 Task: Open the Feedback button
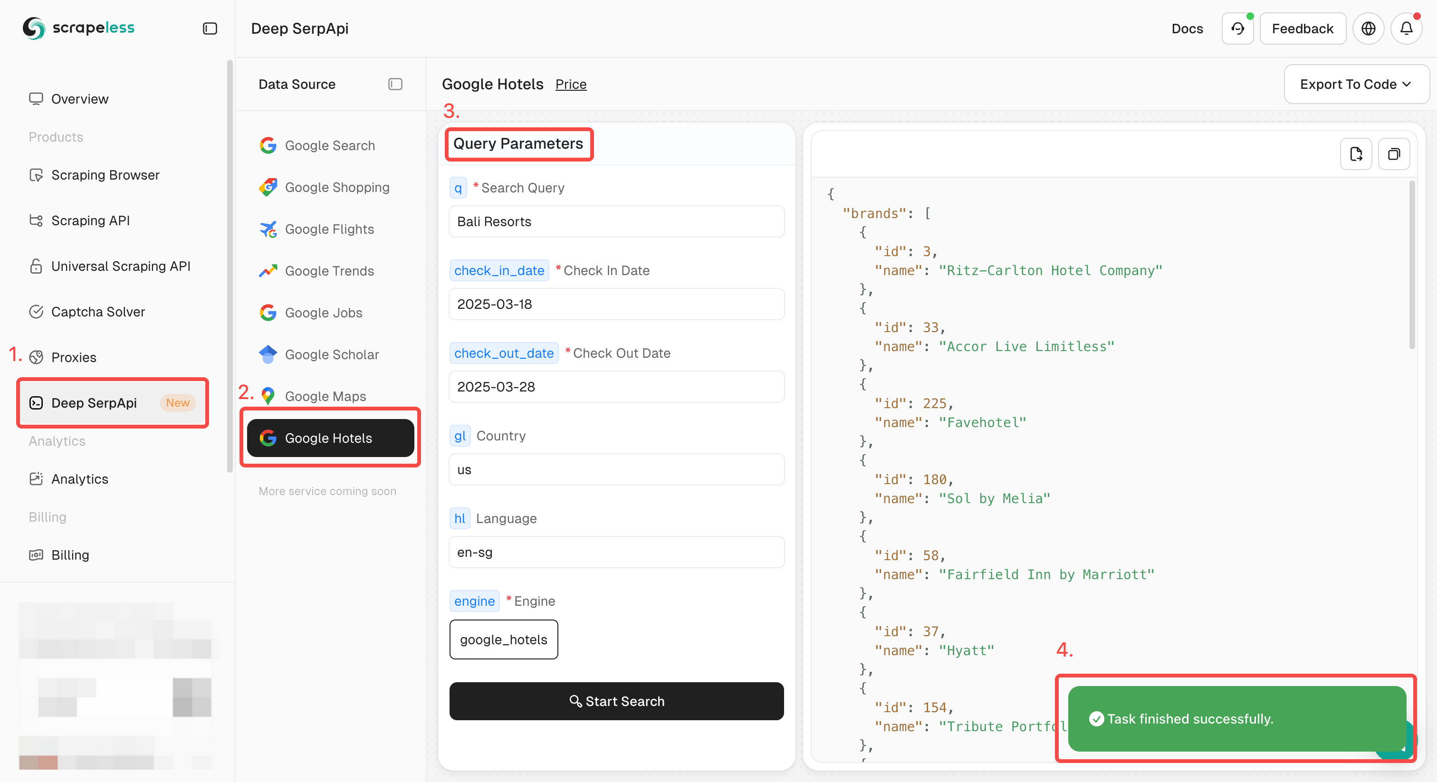[1303, 29]
